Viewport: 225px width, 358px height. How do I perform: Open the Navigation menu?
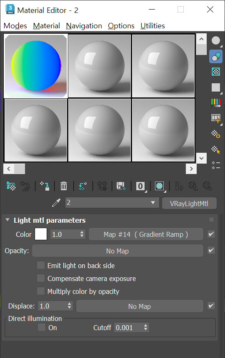84,26
